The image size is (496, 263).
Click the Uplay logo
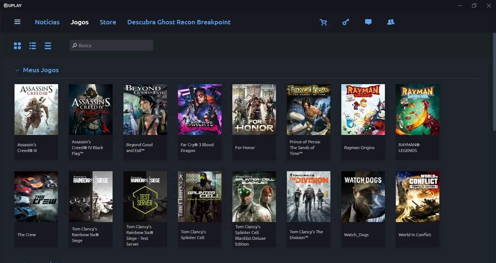(x=13, y=5)
